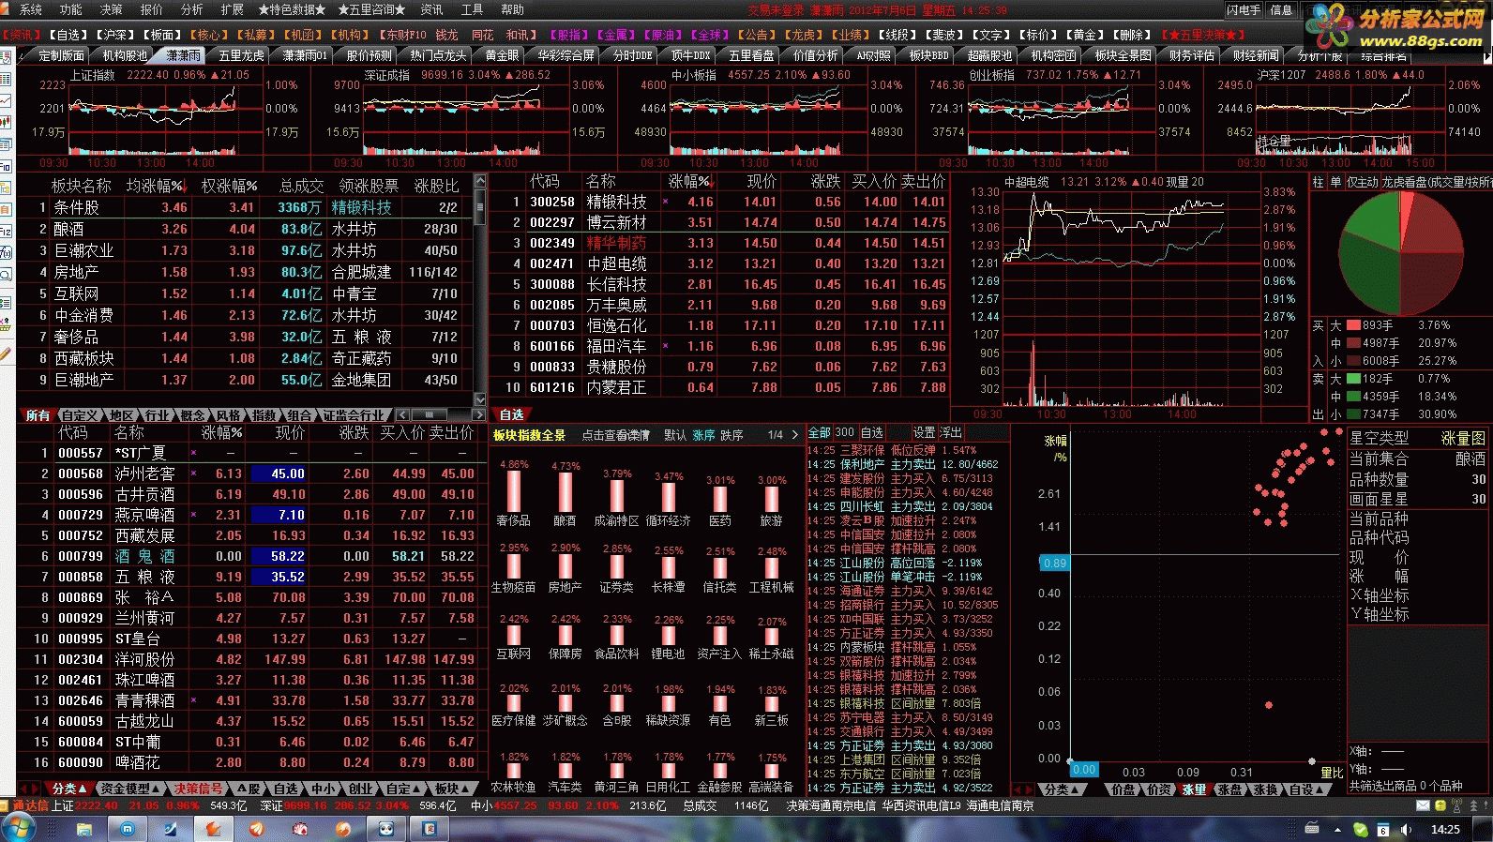Open the 【东财F10 shortcut link
This screenshot has height=842, width=1493.
click(x=402, y=35)
